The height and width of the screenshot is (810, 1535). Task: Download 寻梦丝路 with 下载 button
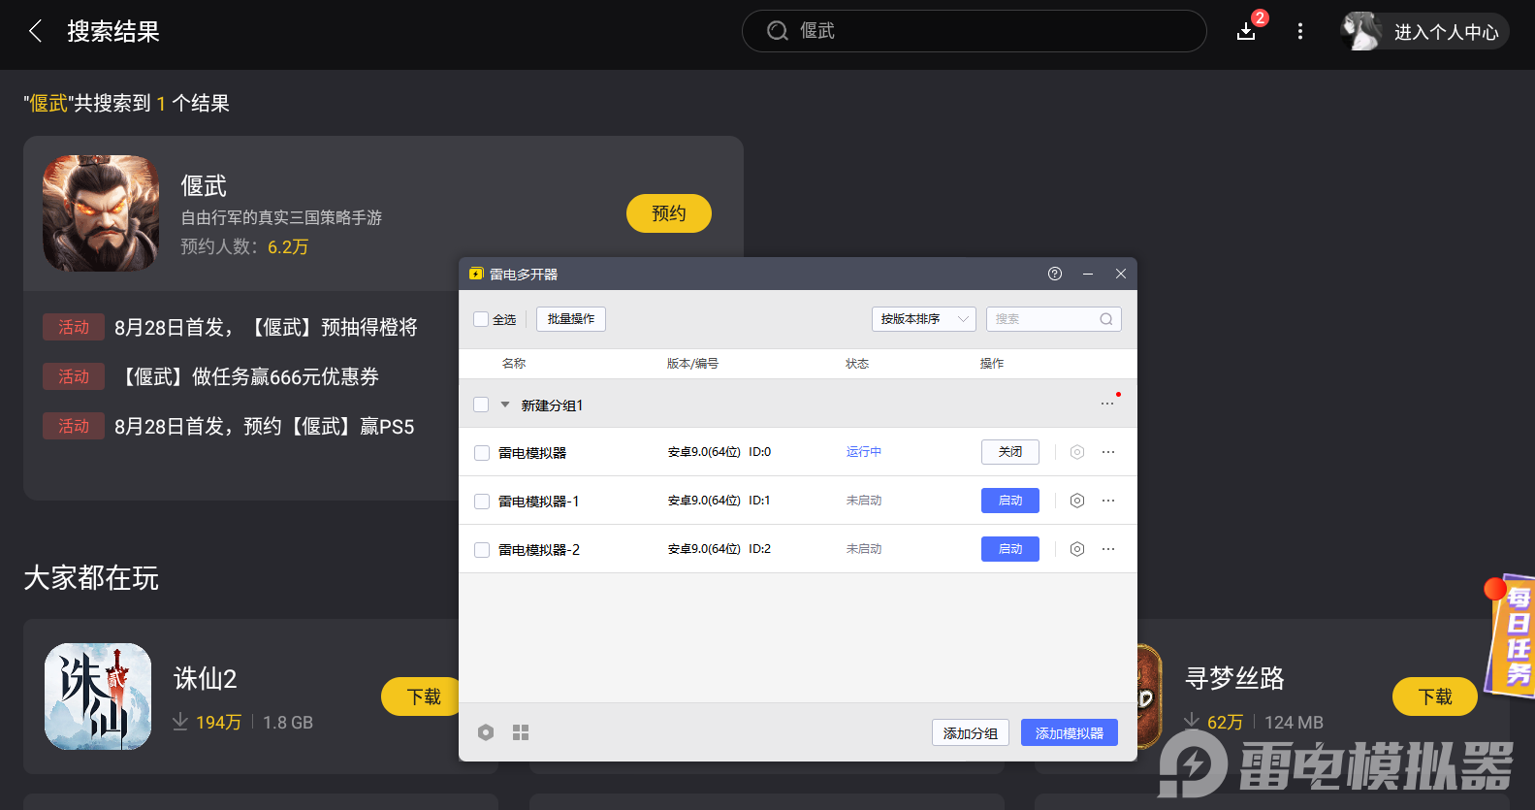1435,697
